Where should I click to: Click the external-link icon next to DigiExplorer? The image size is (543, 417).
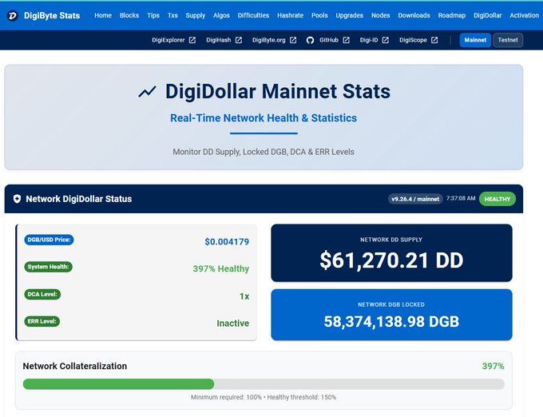pos(192,40)
